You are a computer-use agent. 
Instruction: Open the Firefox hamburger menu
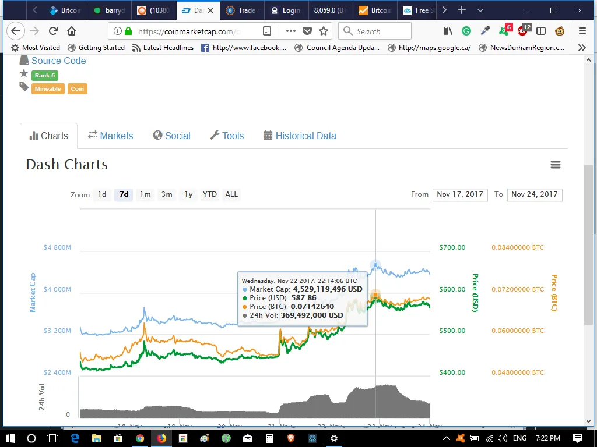[x=582, y=31]
